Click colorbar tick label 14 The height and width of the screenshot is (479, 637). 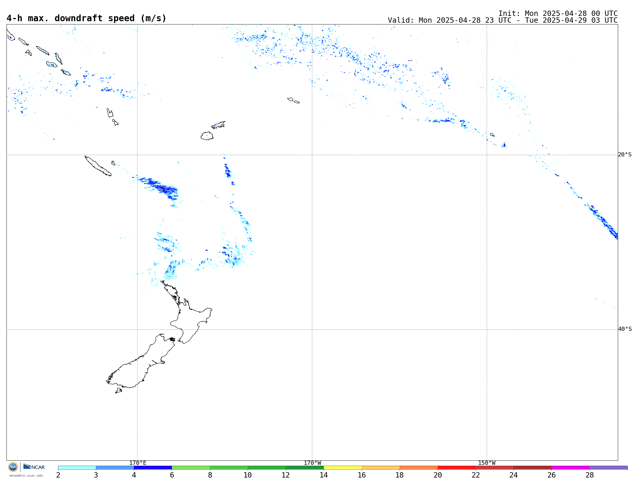[324, 475]
